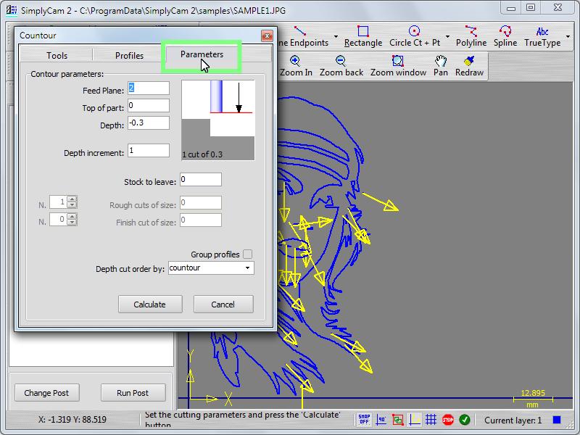The height and width of the screenshot is (435, 580).
Task: Click the green checkmark confirm icon
Action: pyautogui.click(x=465, y=420)
